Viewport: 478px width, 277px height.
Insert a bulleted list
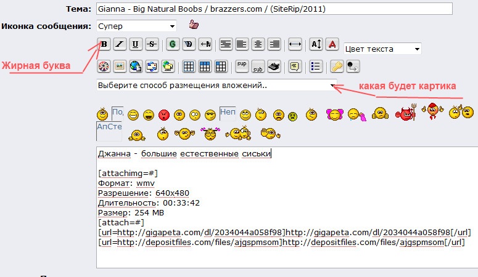coord(316,66)
